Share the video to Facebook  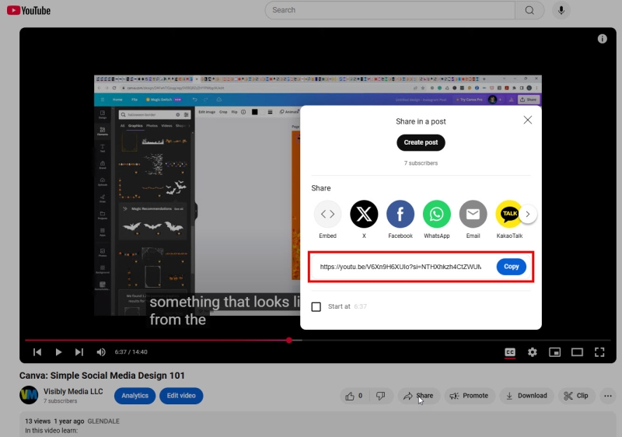pos(400,219)
